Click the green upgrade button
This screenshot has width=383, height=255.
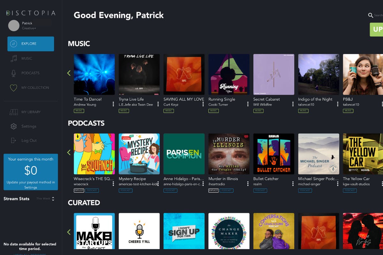coord(376,29)
